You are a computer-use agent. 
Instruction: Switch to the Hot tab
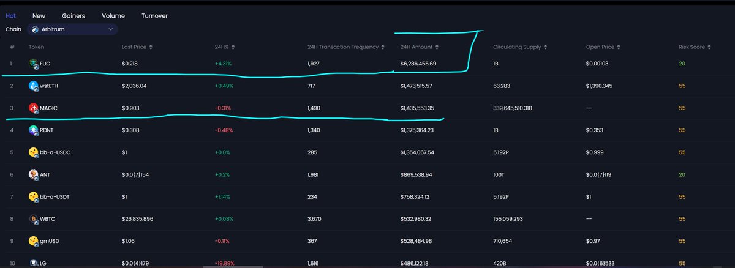pos(10,15)
